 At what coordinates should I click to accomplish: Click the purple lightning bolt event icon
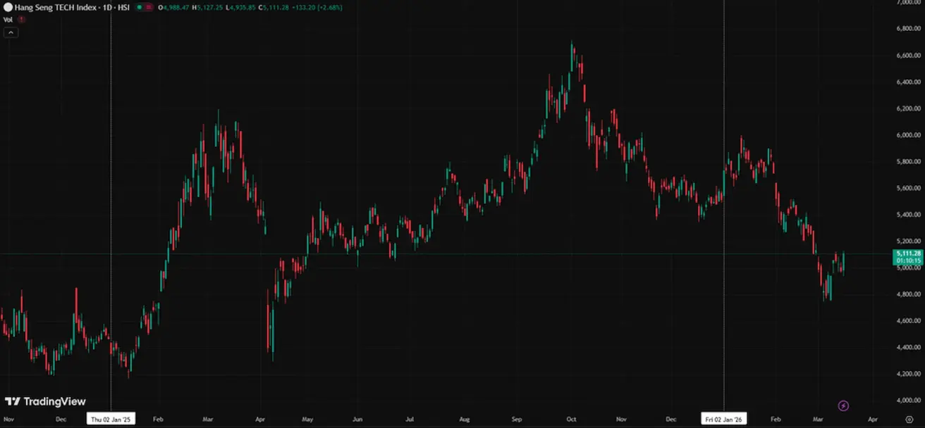tap(843, 405)
